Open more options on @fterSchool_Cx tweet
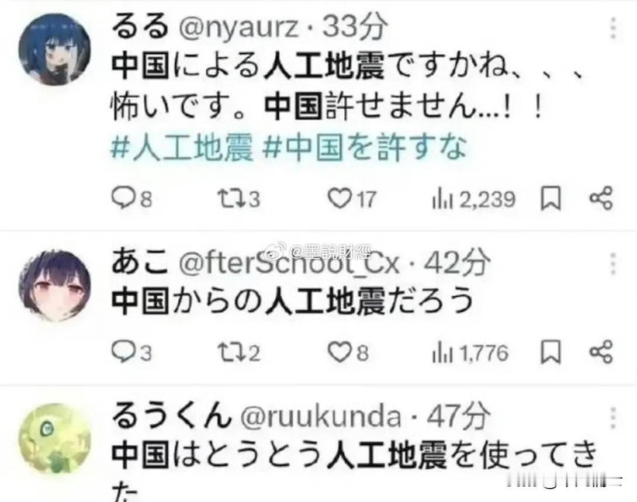Screen dimensions: 637x502 click(x=614, y=263)
